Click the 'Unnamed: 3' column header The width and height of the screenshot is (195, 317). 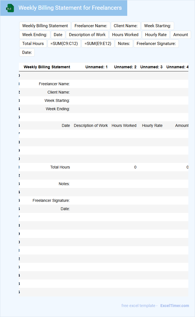click(151, 67)
